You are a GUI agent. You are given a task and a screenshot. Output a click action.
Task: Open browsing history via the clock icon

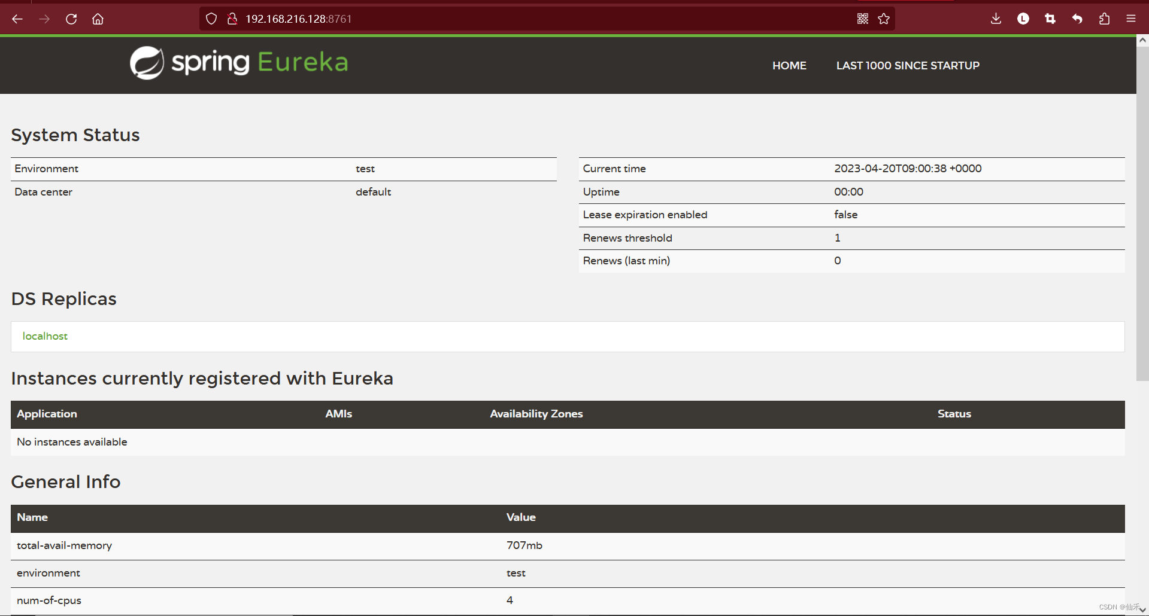1022,19
